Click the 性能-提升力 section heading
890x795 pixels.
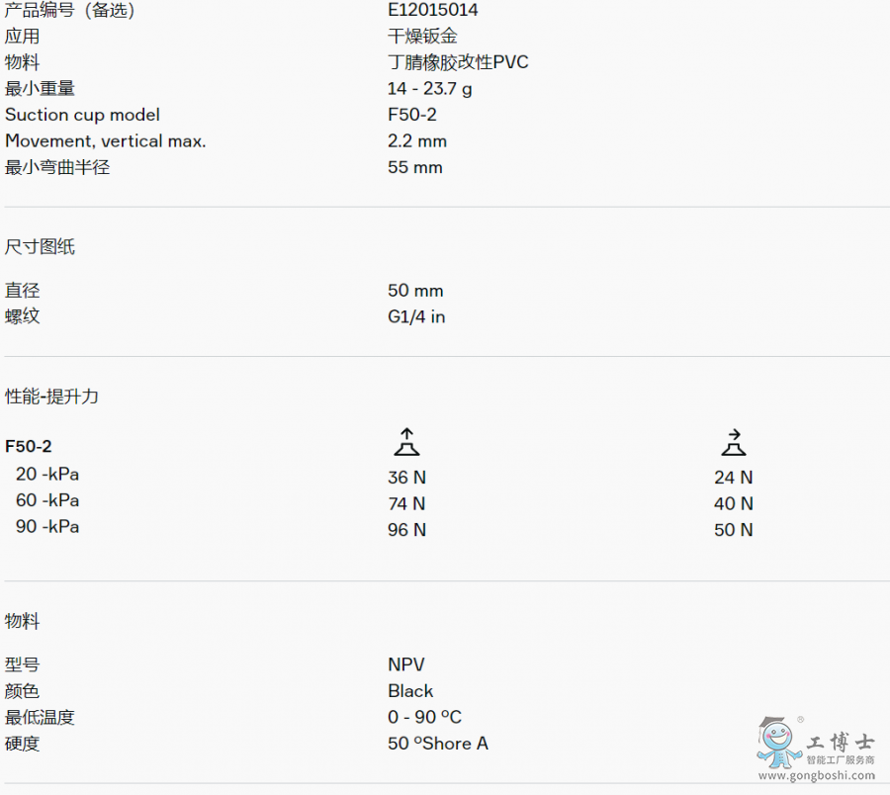click(51, 397)
